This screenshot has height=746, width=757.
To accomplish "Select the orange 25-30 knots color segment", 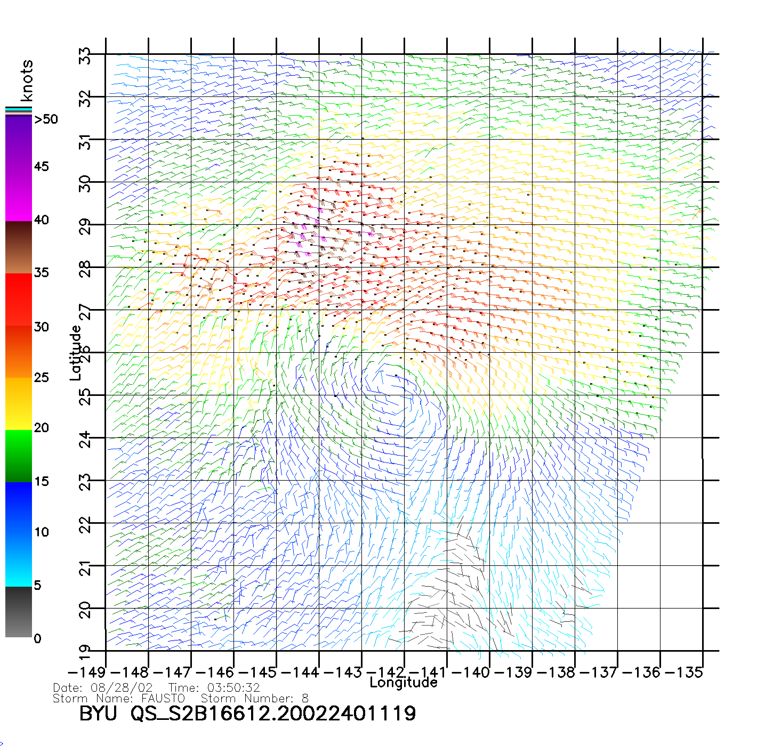I will [x=19, y=352].
